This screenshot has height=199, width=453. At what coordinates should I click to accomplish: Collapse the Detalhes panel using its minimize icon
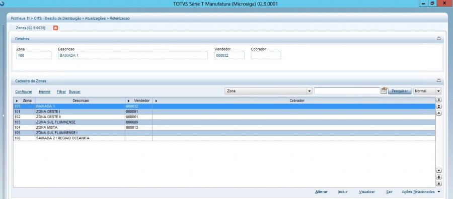[x=438, y=38]
